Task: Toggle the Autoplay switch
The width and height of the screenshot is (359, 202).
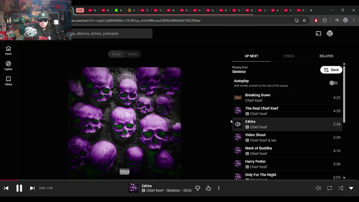Action: pos(333,83)
